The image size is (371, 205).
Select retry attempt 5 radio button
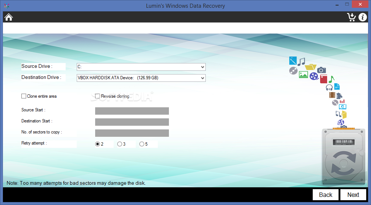[x=142, y=144]
